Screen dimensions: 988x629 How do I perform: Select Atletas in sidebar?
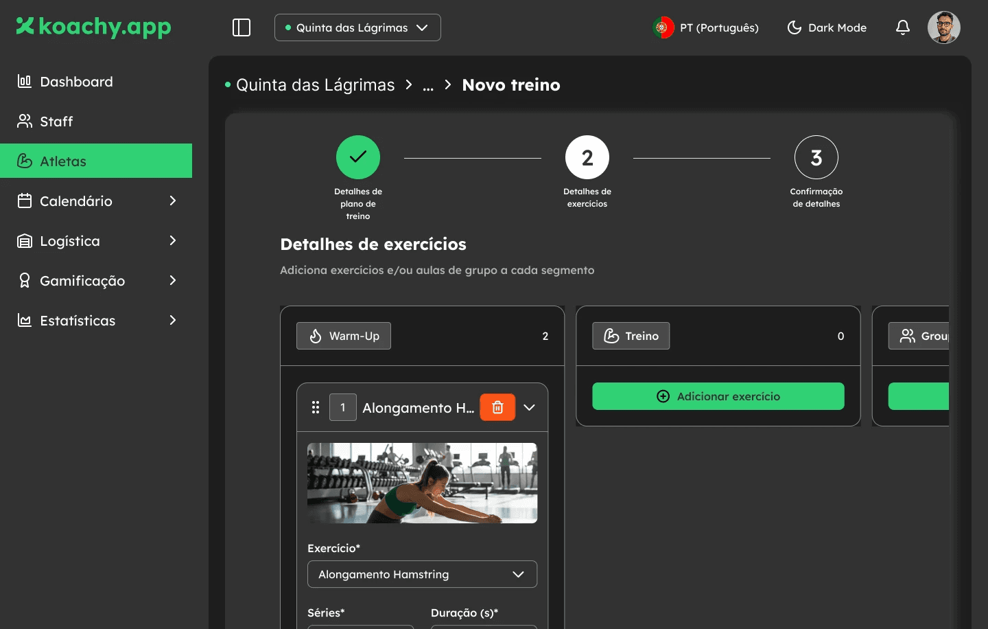click(x=96, y=161)
